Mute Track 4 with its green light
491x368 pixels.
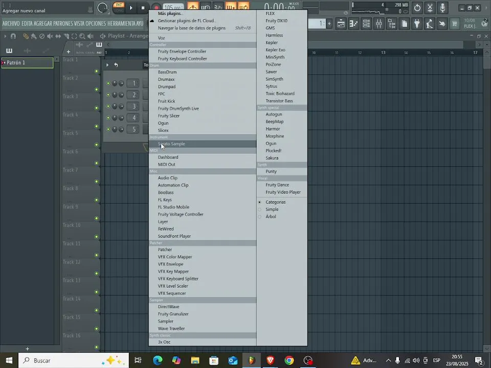(97, 126)
